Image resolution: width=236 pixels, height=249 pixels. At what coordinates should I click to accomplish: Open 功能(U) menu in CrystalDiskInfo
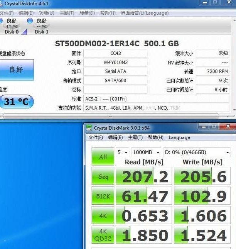pos(47,13)
